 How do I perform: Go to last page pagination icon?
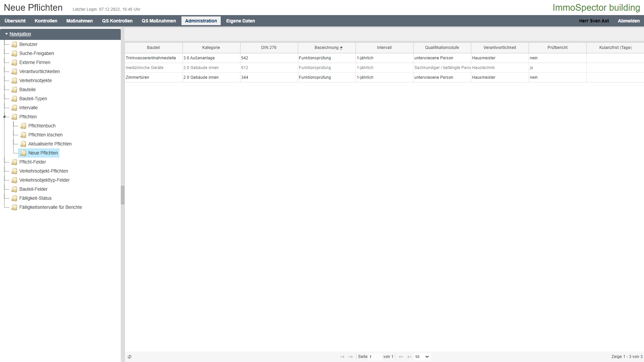409,357
